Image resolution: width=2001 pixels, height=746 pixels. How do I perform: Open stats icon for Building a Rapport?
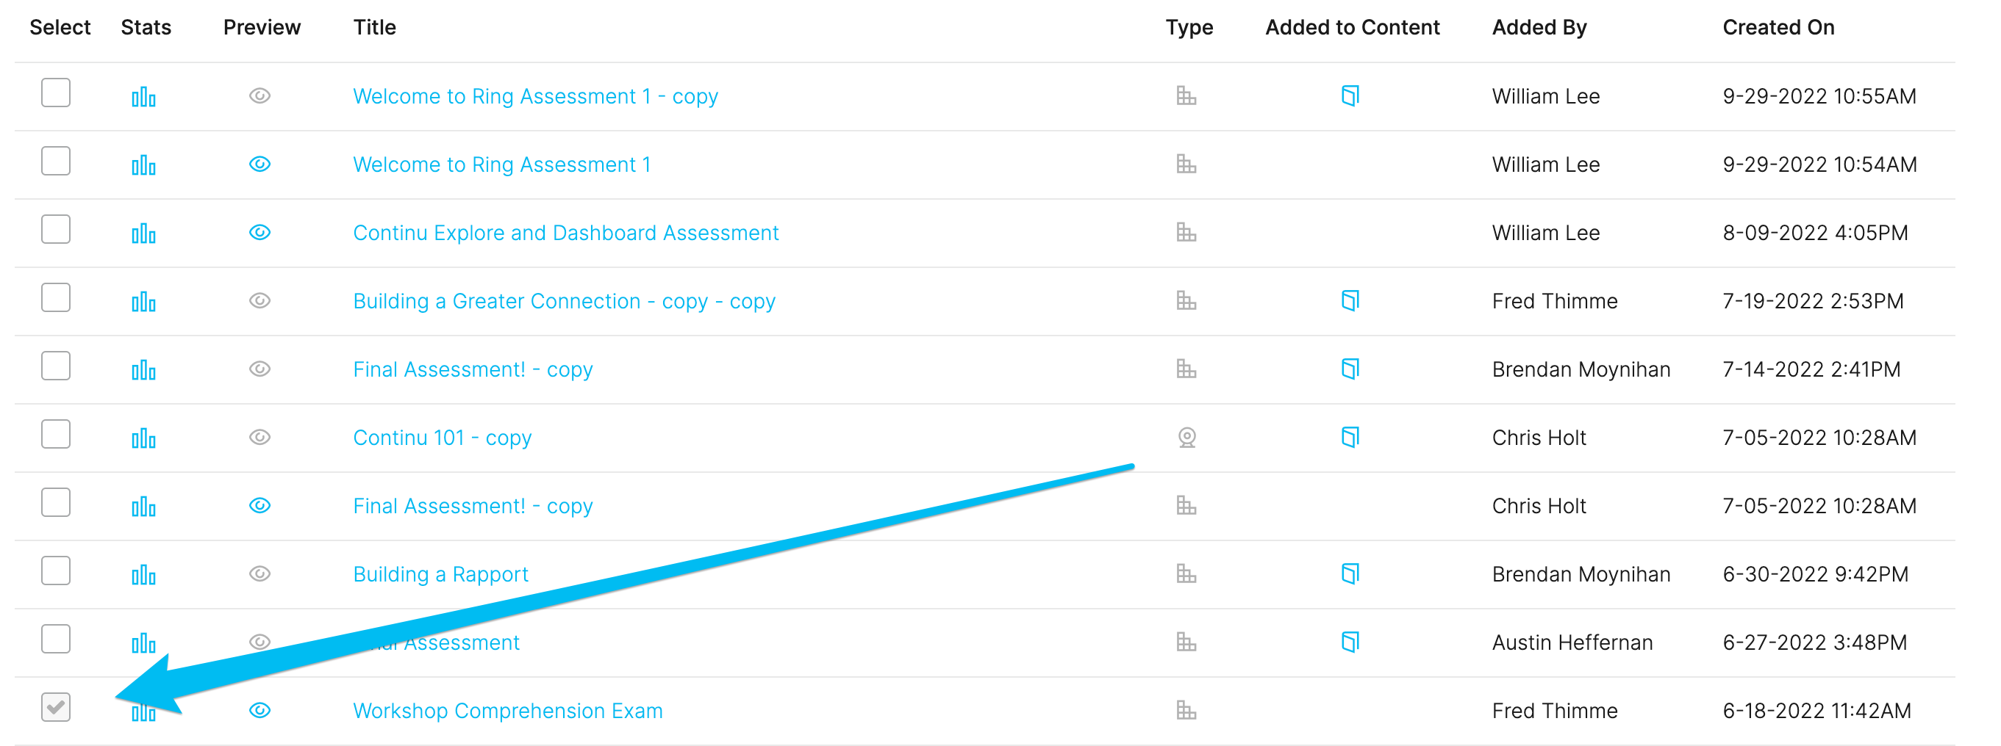pos(143,575)
